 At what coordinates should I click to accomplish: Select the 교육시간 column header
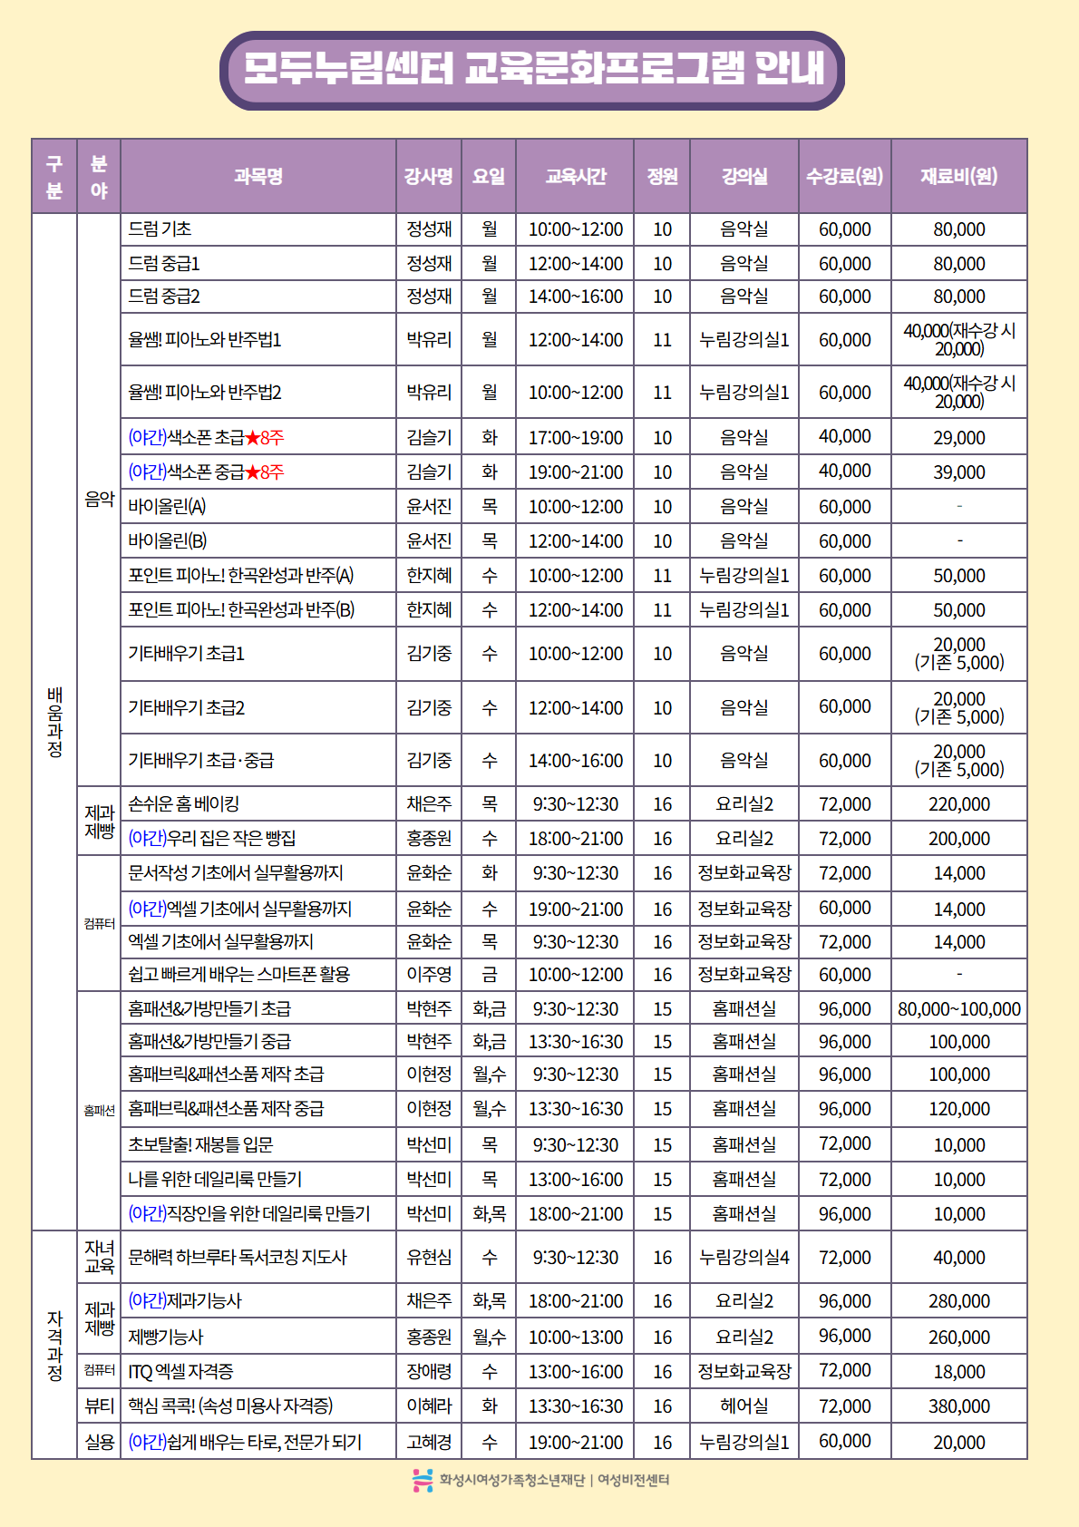coord(575,176)
